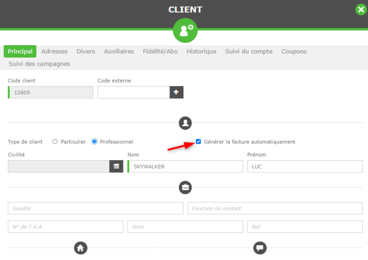Open the Principal tab

(x=20, y=51)
